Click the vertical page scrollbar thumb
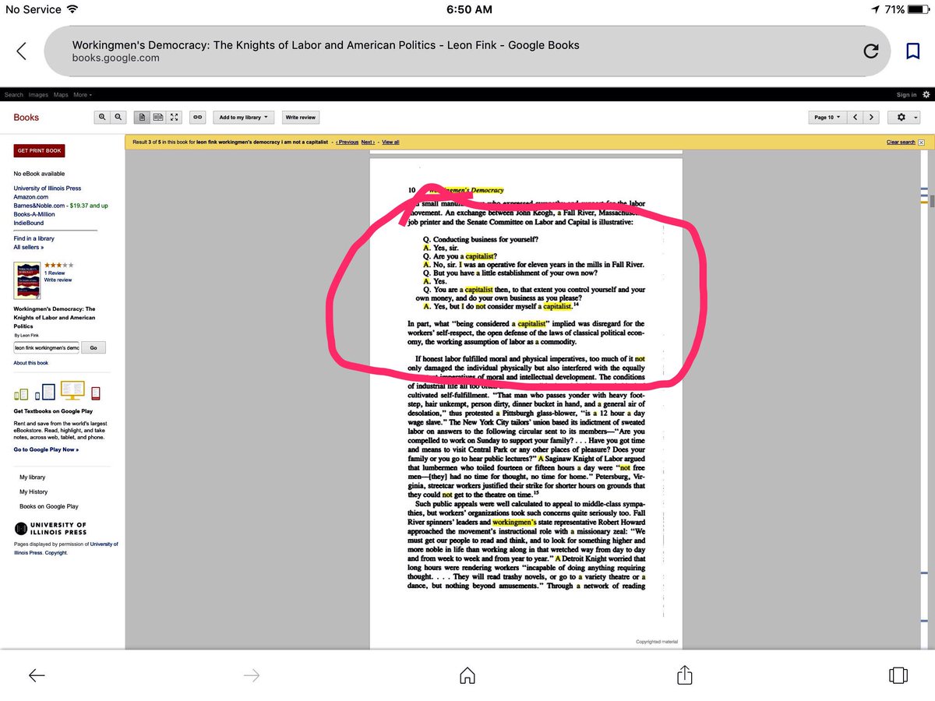 [932, 199]
